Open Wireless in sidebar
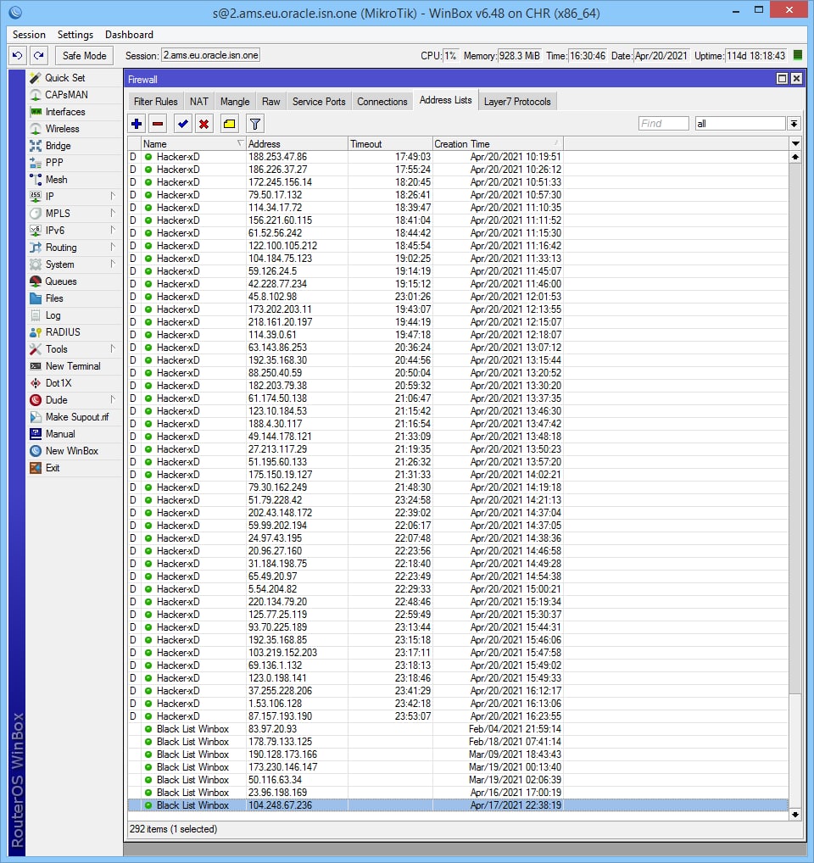The image size is (814, 863). coord(75,129)
